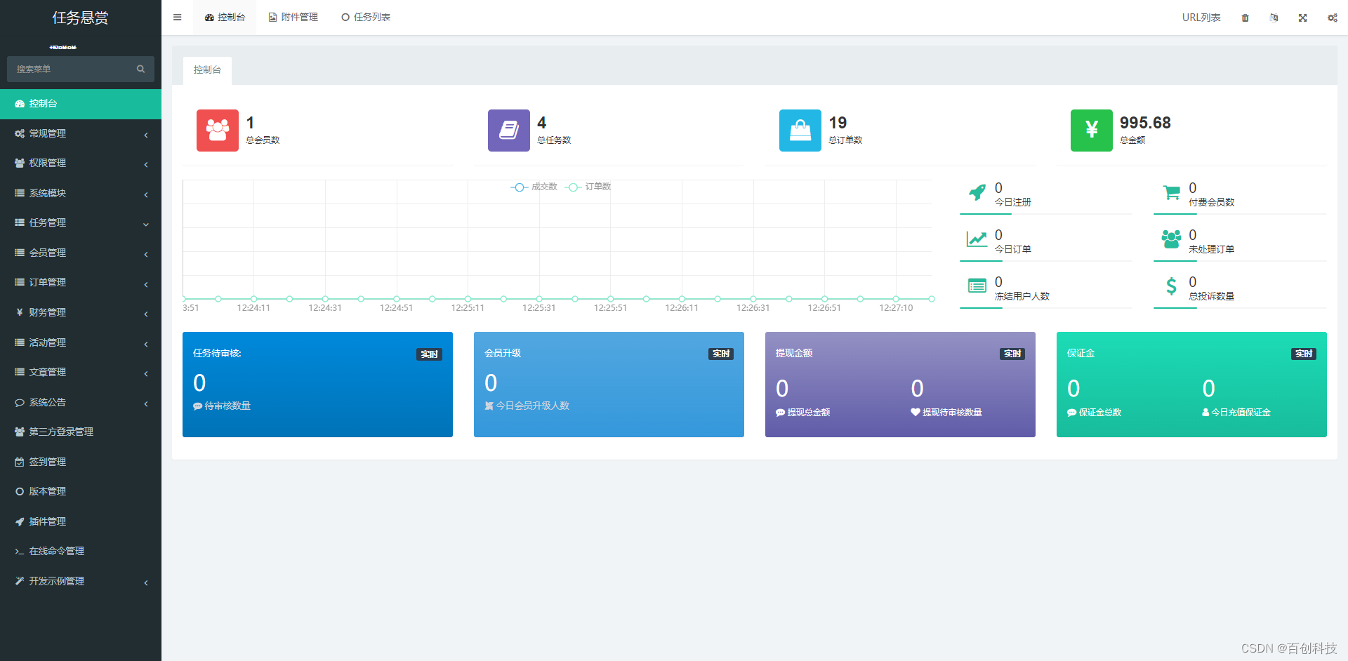The image size is (1348, 661).
Task: Expand 订单管理 sidebar menu
Action: pos(81,283)
